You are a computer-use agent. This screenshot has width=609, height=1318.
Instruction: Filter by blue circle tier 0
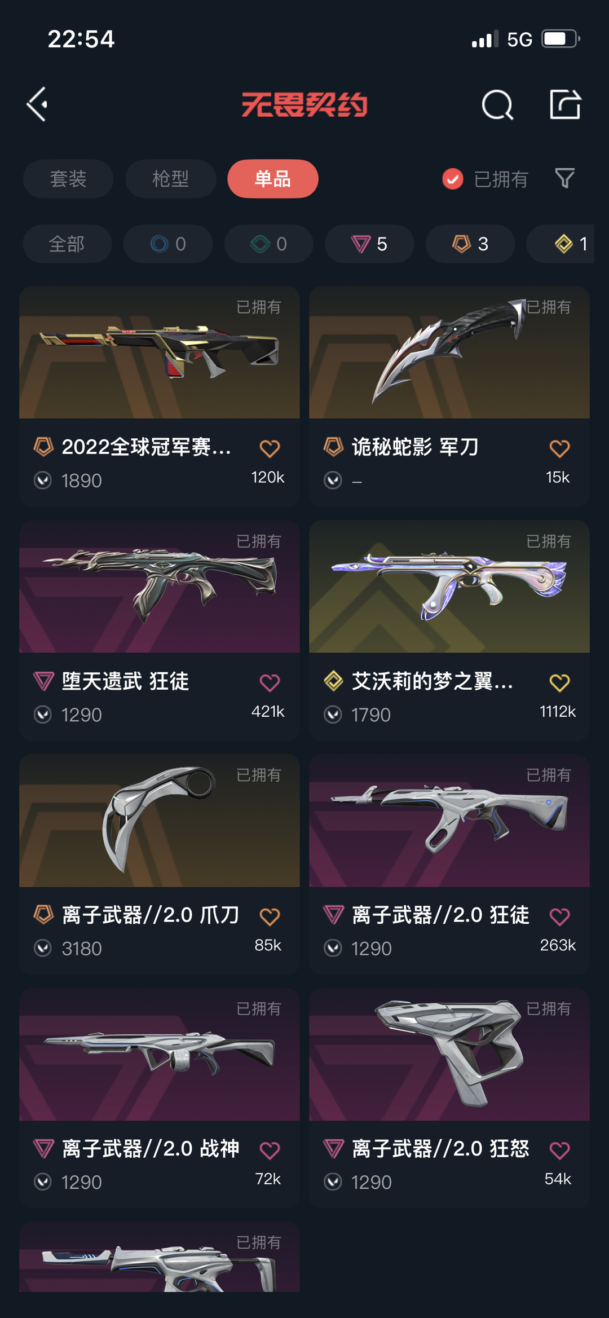click(168, 244)
